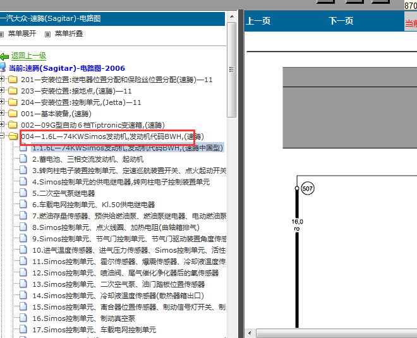Click the red 当前 page indicator
The image size is (417, 338).
coord(411,23)
